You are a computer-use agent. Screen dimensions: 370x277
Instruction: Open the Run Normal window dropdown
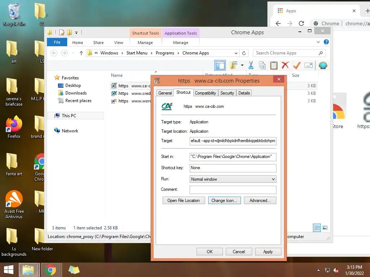coord(233,179)
